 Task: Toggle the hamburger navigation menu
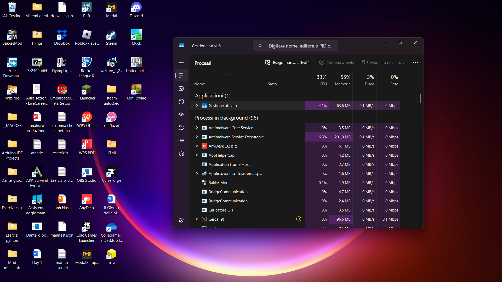(x=181, y=62)
